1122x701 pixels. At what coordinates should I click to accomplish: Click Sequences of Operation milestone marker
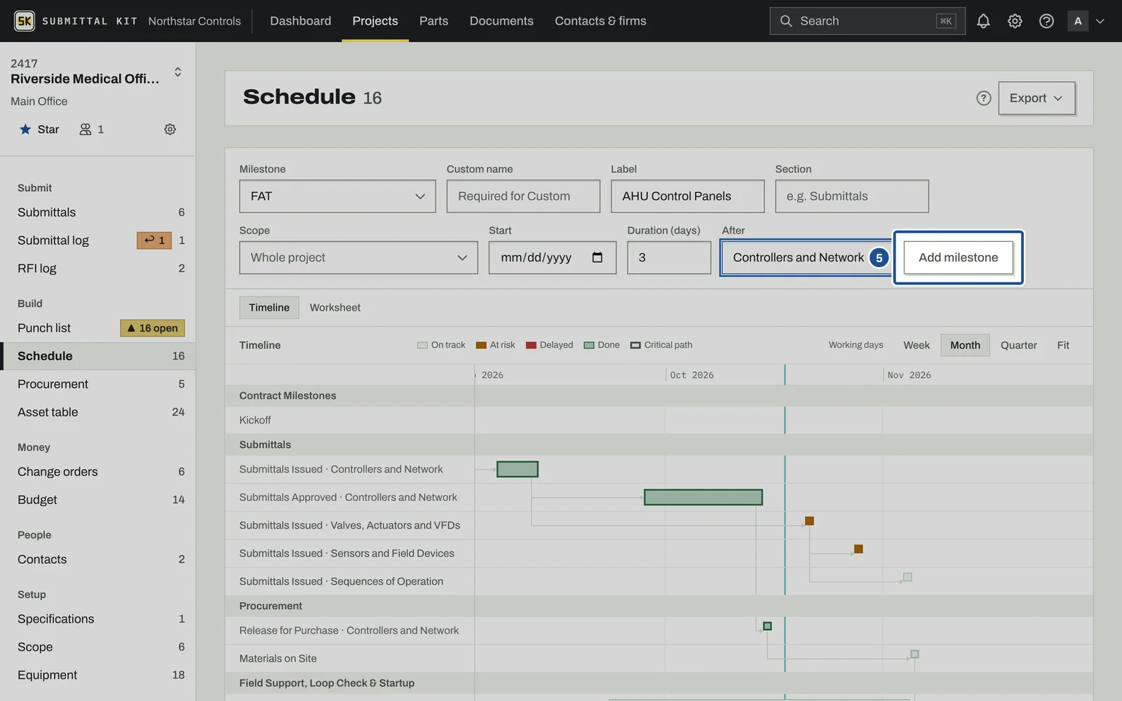907,577
